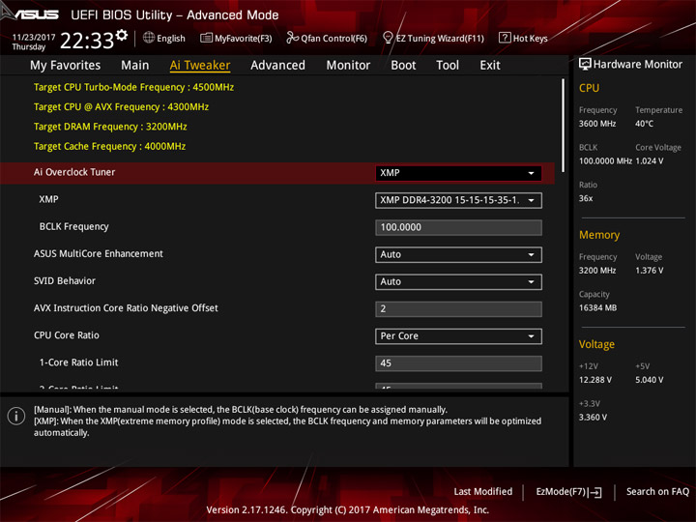
Task: Click the Qfan Control fan icon
Action: tap(292, 38)
